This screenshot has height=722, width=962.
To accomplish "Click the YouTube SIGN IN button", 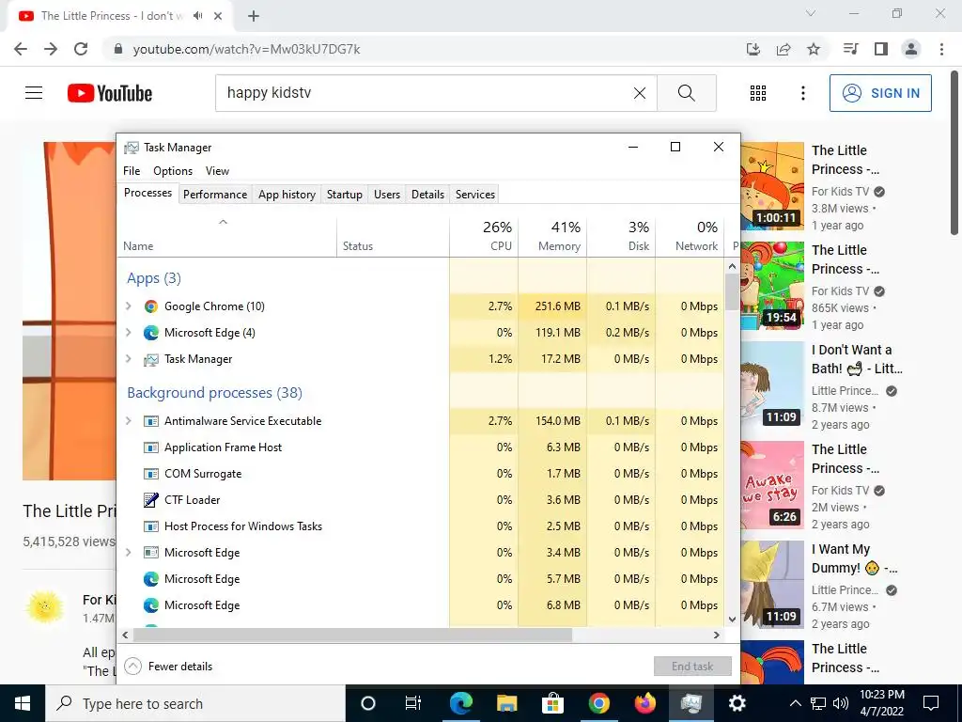I will coord(880,93).
